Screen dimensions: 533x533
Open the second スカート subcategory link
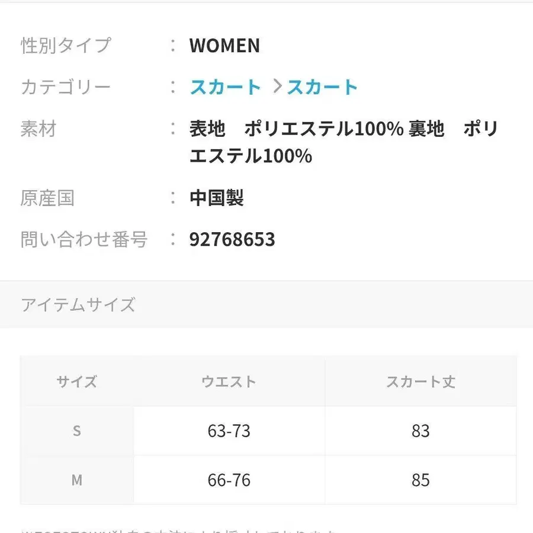(x=322, y=87)
